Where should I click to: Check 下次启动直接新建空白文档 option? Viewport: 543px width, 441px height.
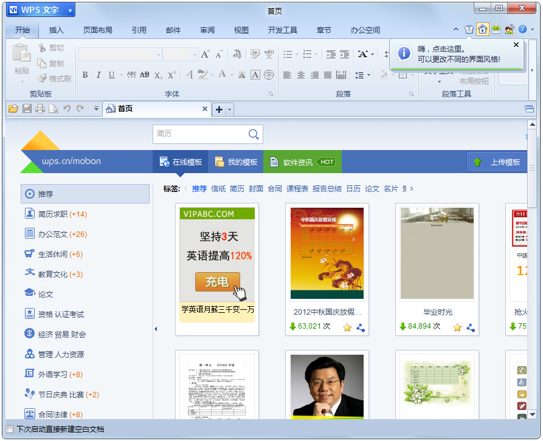point(10,428)
